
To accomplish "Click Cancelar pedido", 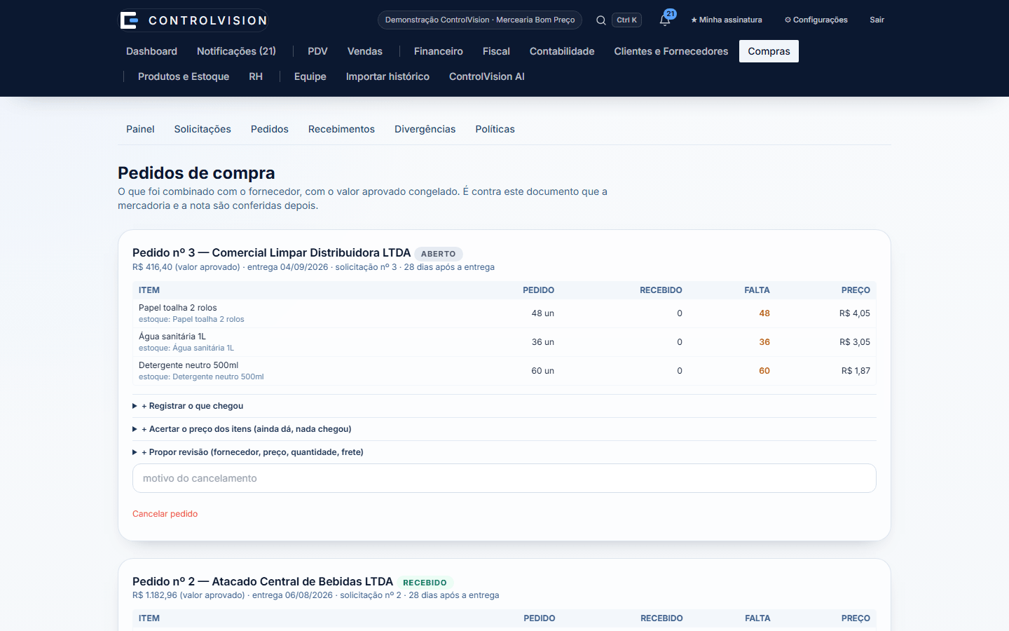I will coord(165,514).
